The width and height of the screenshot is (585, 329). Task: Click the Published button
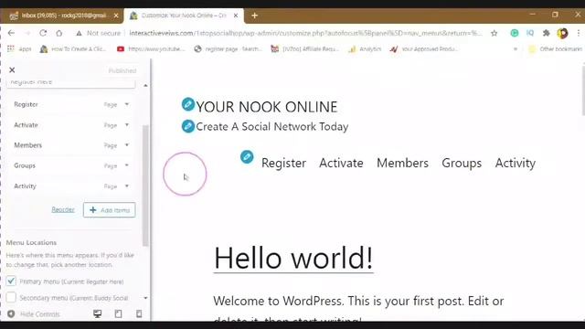coord(122,70)
